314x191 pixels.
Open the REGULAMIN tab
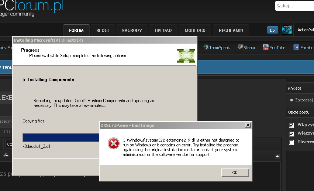click(231, 30)
